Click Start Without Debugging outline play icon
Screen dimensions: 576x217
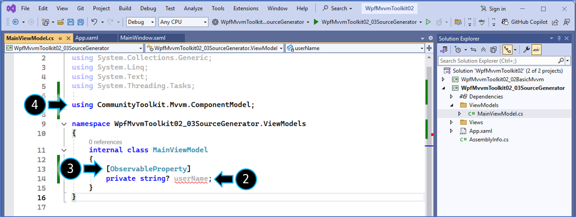pos(428,22)
